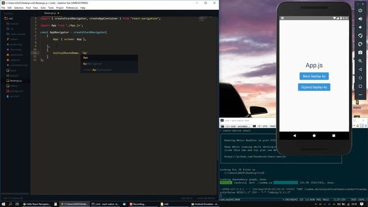The image size is (368, 207).
Task: Open Task View on the taskbar
Action: coord(17,204)
